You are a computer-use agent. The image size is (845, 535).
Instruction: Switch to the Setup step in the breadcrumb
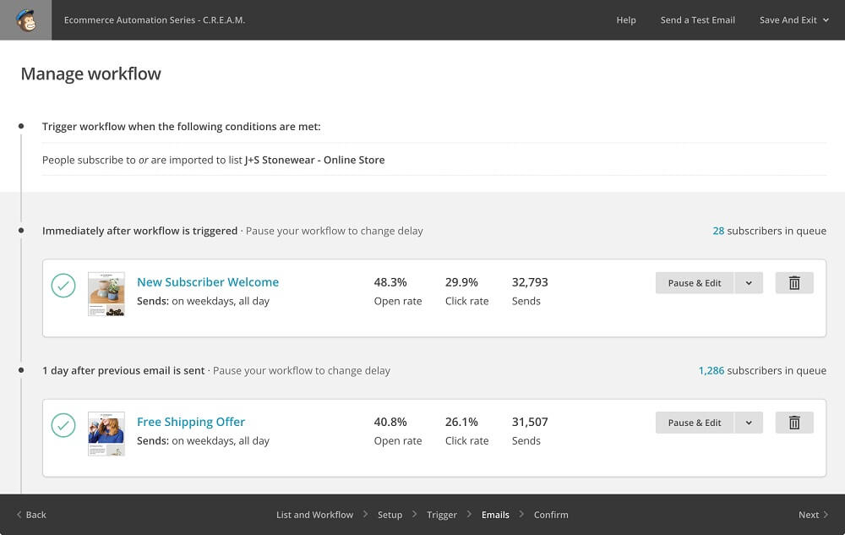point(390,514)
